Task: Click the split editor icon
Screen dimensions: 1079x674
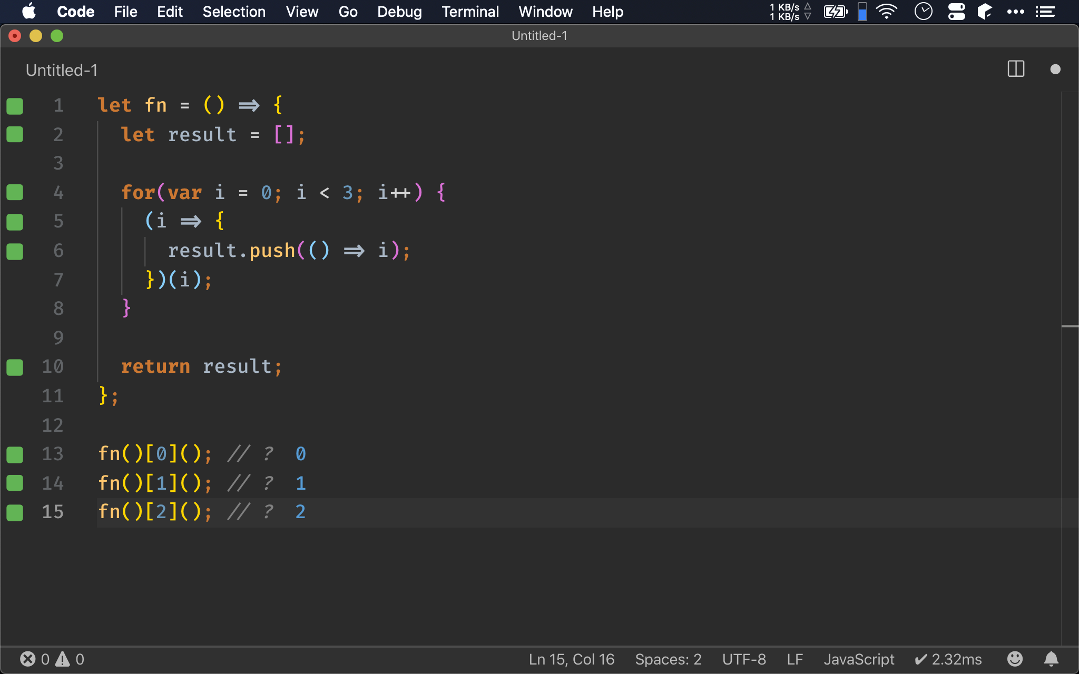Action: pos(1015,69)
